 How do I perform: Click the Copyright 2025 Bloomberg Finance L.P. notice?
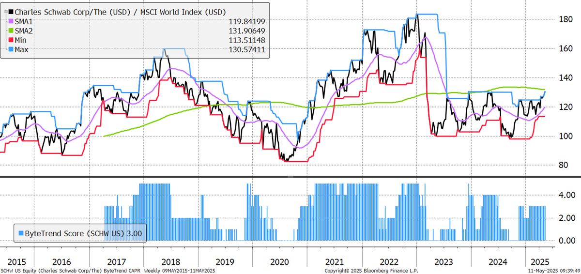(x=371, y=271)
